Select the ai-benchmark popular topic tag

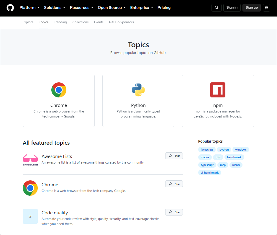(209, 173)
